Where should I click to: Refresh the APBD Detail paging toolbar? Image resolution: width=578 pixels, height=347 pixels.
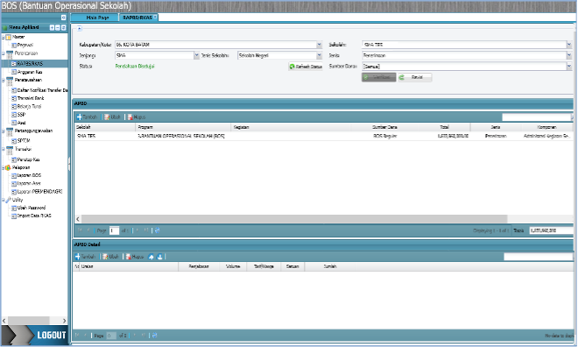154,336
